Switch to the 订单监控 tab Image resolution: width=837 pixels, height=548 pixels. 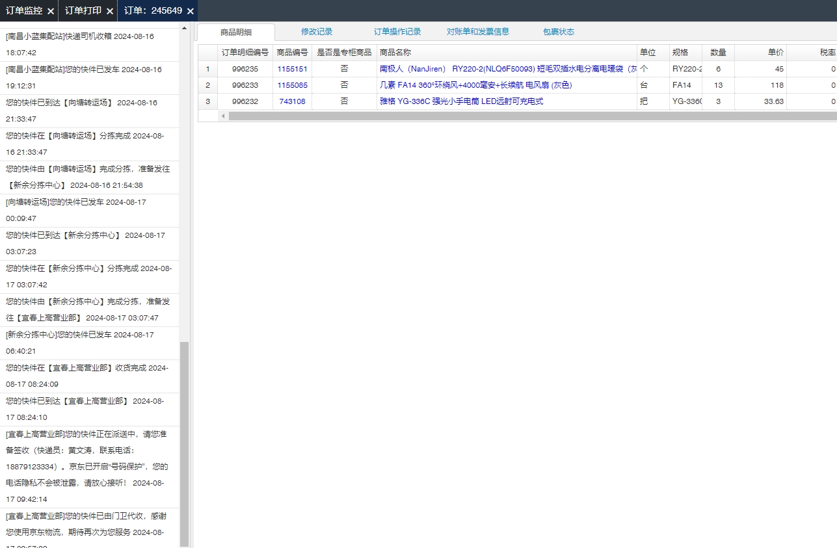pyautogui.click(x=24, y=10)
